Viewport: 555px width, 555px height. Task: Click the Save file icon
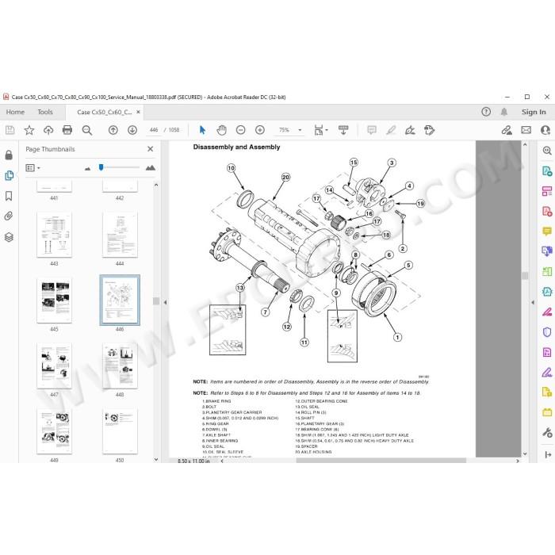10,130
